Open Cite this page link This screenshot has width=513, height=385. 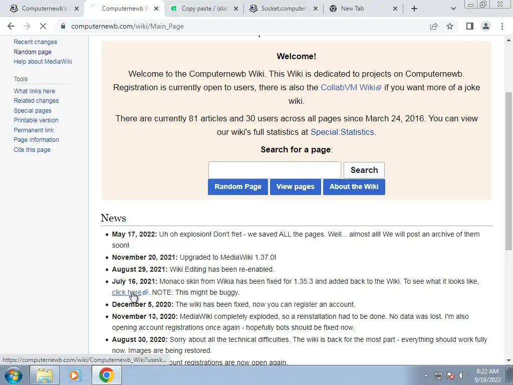click(x=32, y=149)
